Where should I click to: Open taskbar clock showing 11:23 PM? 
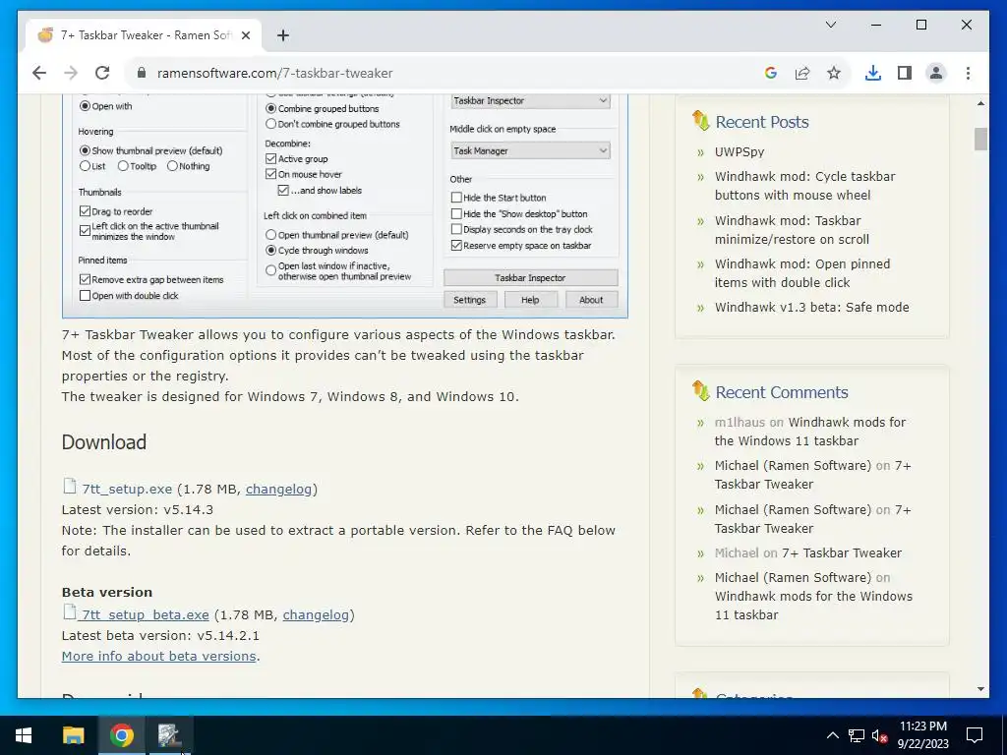coord(922,735)
